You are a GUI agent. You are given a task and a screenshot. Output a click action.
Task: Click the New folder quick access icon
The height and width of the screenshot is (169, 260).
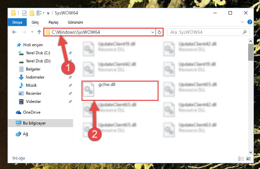(x=32, y=13)
